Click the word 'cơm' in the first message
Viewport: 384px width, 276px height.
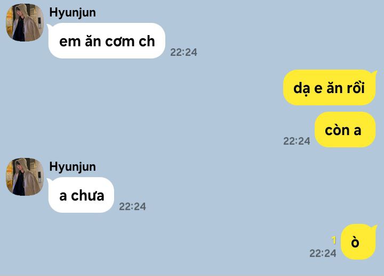pyautogui.click(x=120, y=42)
